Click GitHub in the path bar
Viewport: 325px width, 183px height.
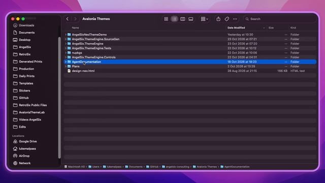click(x=152, y=167)
